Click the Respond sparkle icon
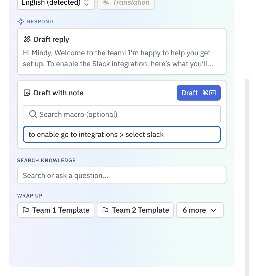253x276 pixels. pos(21,22)
